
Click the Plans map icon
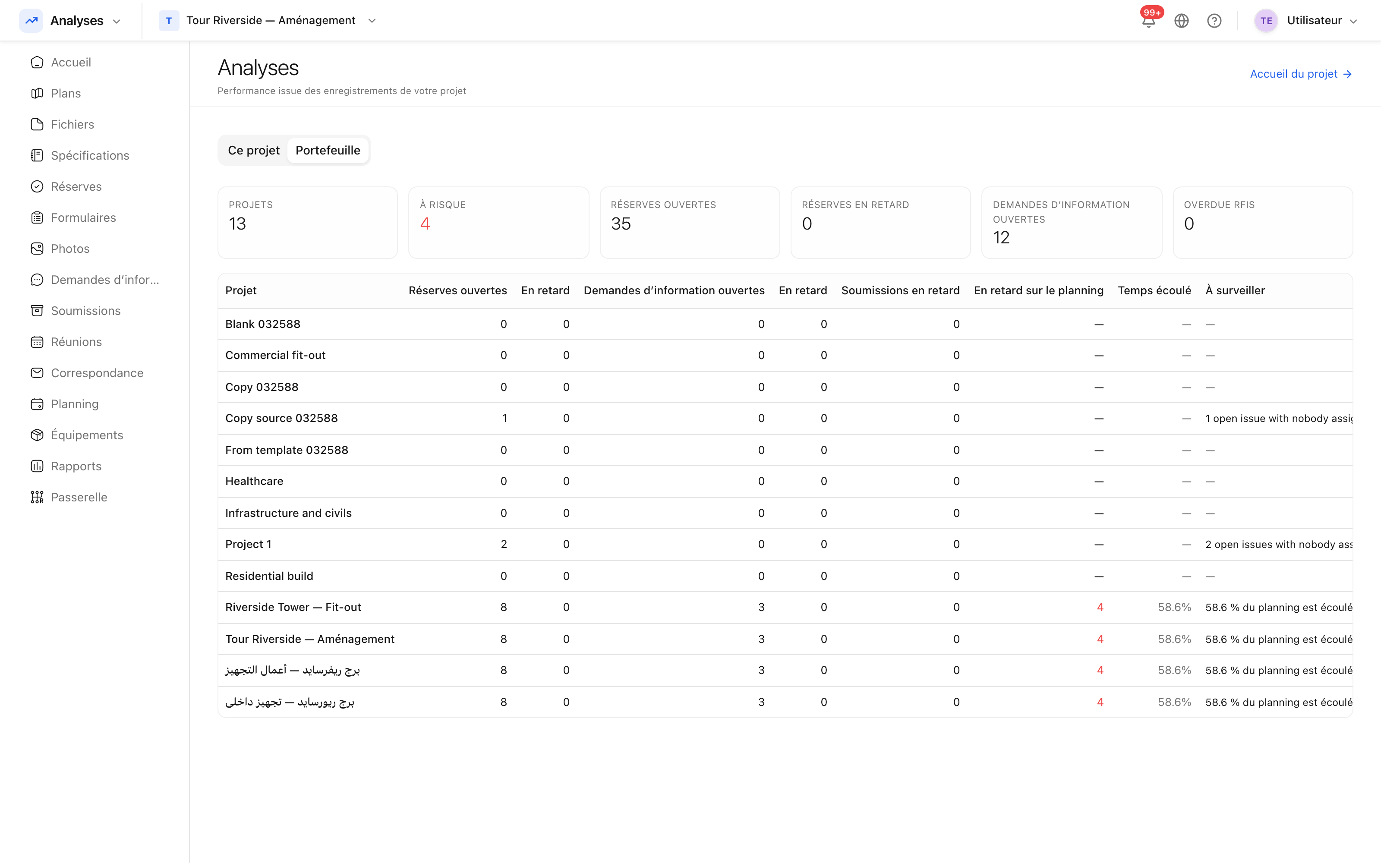[37, 93]
